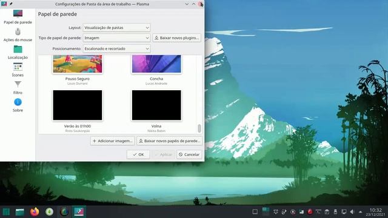Click the pin icon in title bar
388x218 pixels.
[11, 4]
